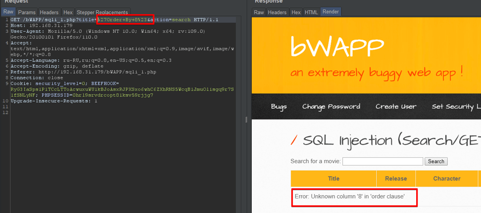Select the response Render tab

tap(331, 12)
